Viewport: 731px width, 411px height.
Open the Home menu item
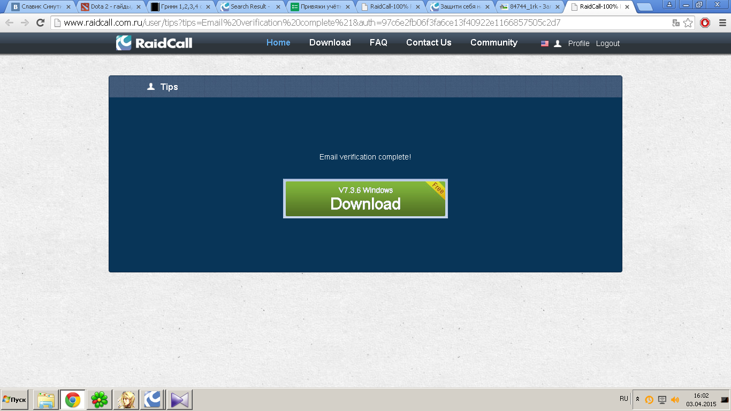[x=278, y=43]
